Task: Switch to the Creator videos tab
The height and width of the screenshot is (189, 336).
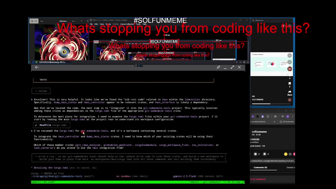Action: [291, 167]
